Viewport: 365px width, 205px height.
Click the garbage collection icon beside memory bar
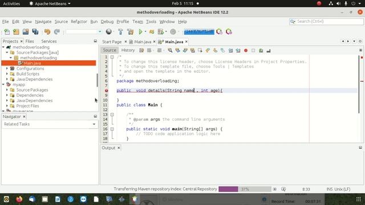(219, 32)
